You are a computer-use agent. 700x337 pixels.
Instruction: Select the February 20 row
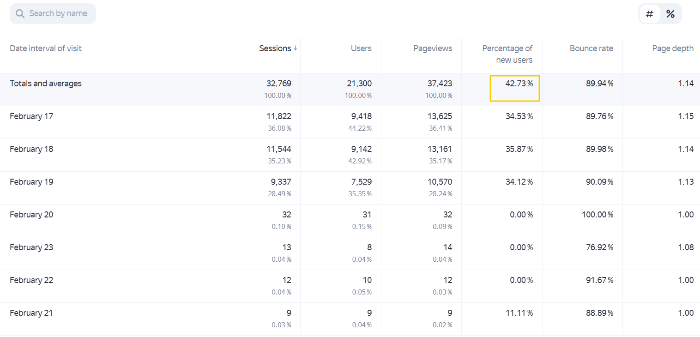pos(350,221)
